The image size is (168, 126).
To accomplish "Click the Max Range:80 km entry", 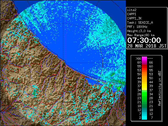I will (141, 35).
